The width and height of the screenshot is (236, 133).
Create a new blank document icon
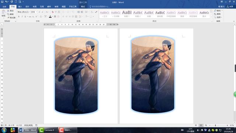pyautogui.click(x=16, y=1)
